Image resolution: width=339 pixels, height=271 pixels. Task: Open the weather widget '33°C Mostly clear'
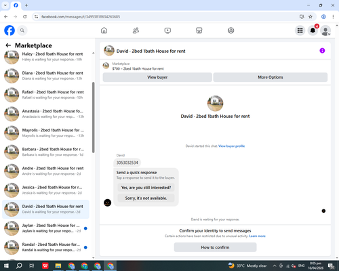[247, 266]
